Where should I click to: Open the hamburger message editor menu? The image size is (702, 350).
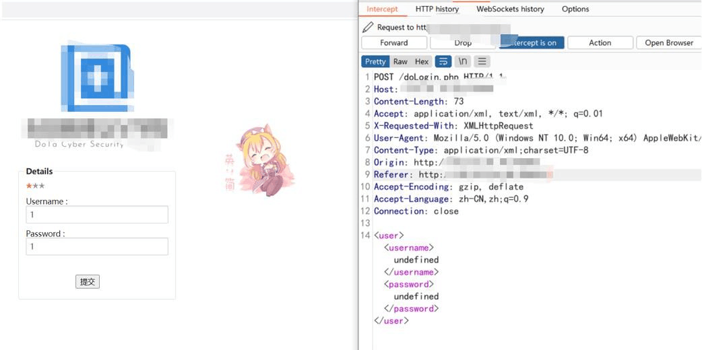click(482, 61)
